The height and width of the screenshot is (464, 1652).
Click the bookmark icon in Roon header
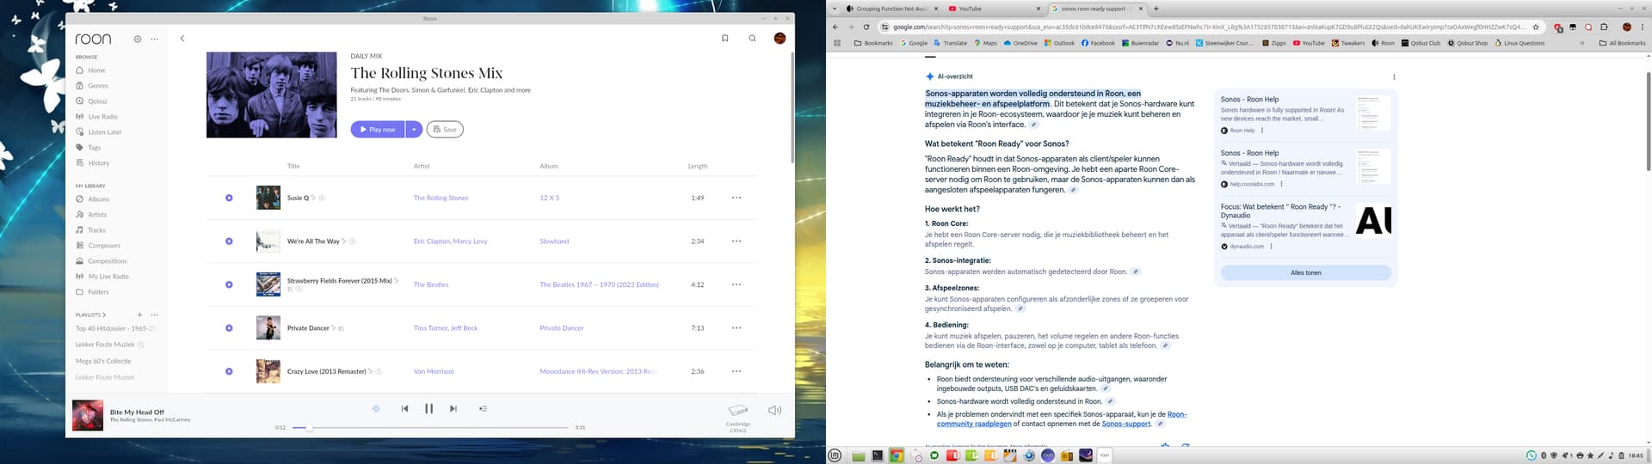click(x=725, y=38)
